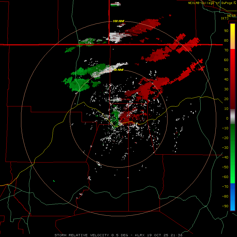Click the -10 value on velocity scale

[x=225, y=128]
